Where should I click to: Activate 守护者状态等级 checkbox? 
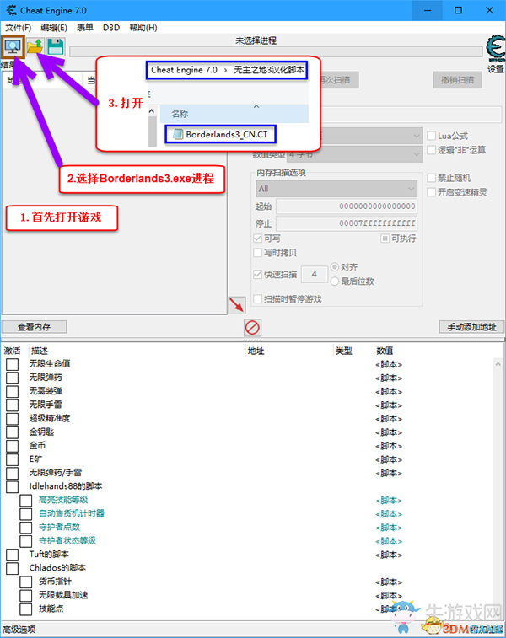point(26,541)
